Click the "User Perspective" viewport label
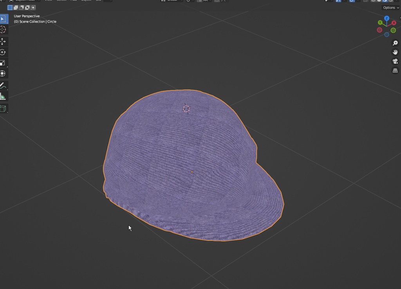 point(27,16)
